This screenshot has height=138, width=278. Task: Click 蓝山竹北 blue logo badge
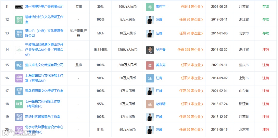[x=19, y=34]
